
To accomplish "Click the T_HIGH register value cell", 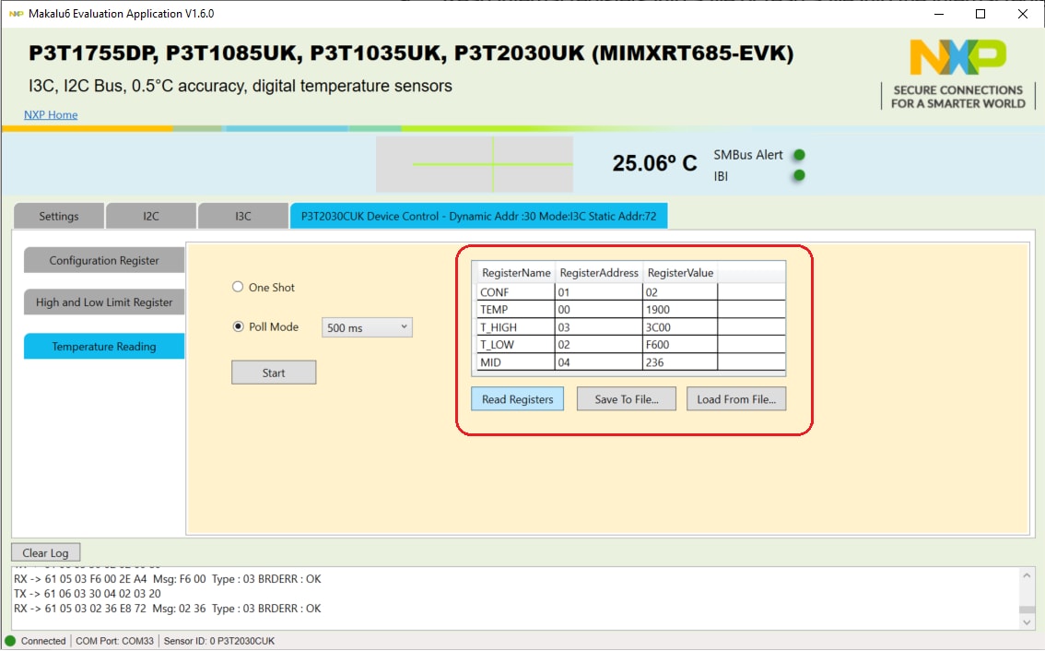I will pos(679,327).
